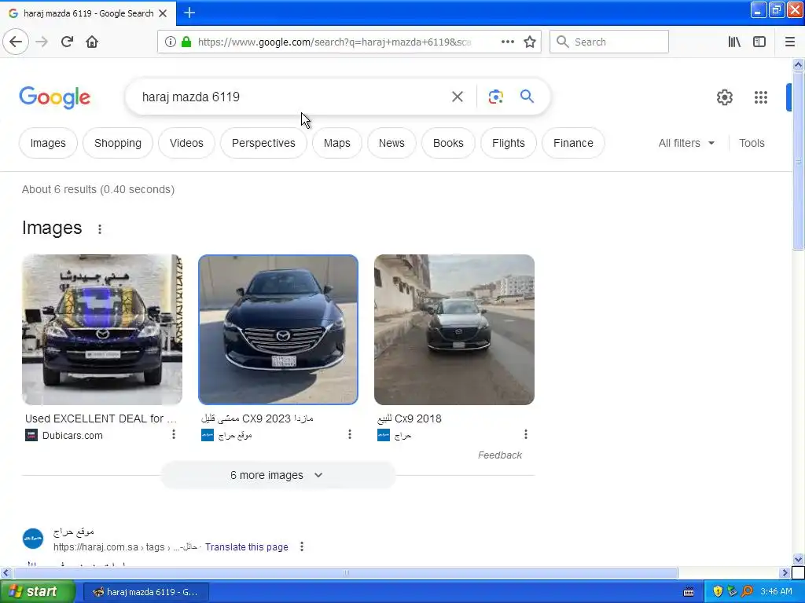
Task: Filter results by Finance
Action: pos(573,143)
